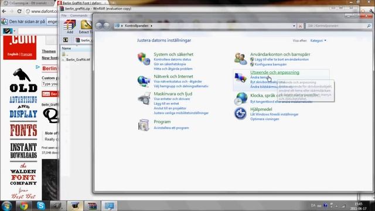Screen dimensions: 375x211
Task: Open Hjälpmedel ease of access icon
Action: pyautogui.click(x=240, y=113)
